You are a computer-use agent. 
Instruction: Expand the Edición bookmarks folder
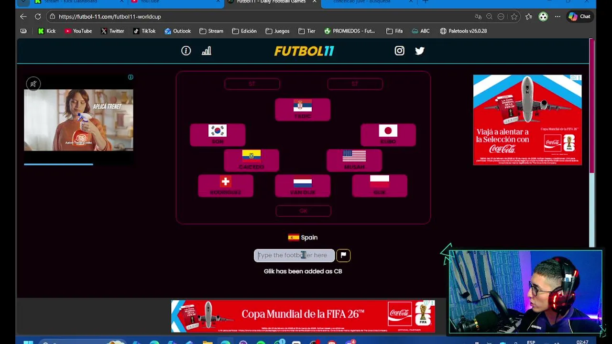point(244,31)
